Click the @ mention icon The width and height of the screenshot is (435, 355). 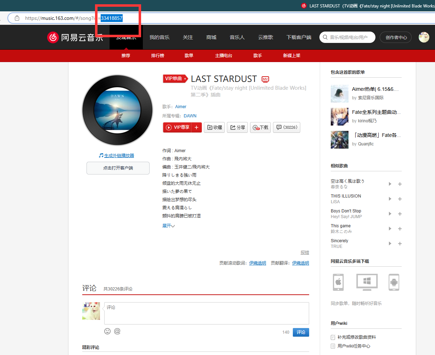[117, 331]
